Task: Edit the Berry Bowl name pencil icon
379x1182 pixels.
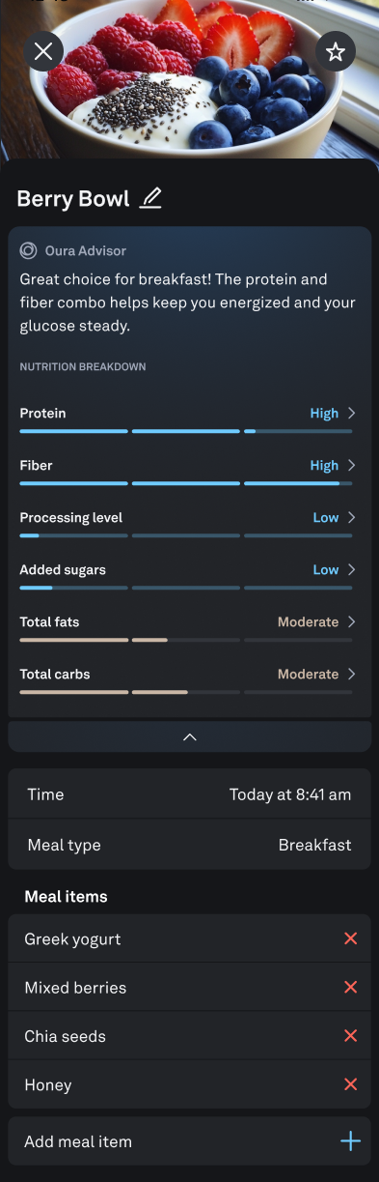Action: click(x=150, y=198)
